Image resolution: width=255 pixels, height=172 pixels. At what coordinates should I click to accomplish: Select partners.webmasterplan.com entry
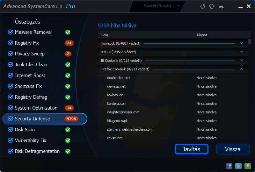click(x=173, y=129)
